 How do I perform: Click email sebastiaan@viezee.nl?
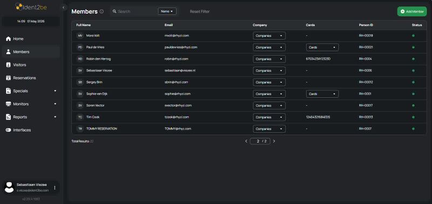pos(180,71)
